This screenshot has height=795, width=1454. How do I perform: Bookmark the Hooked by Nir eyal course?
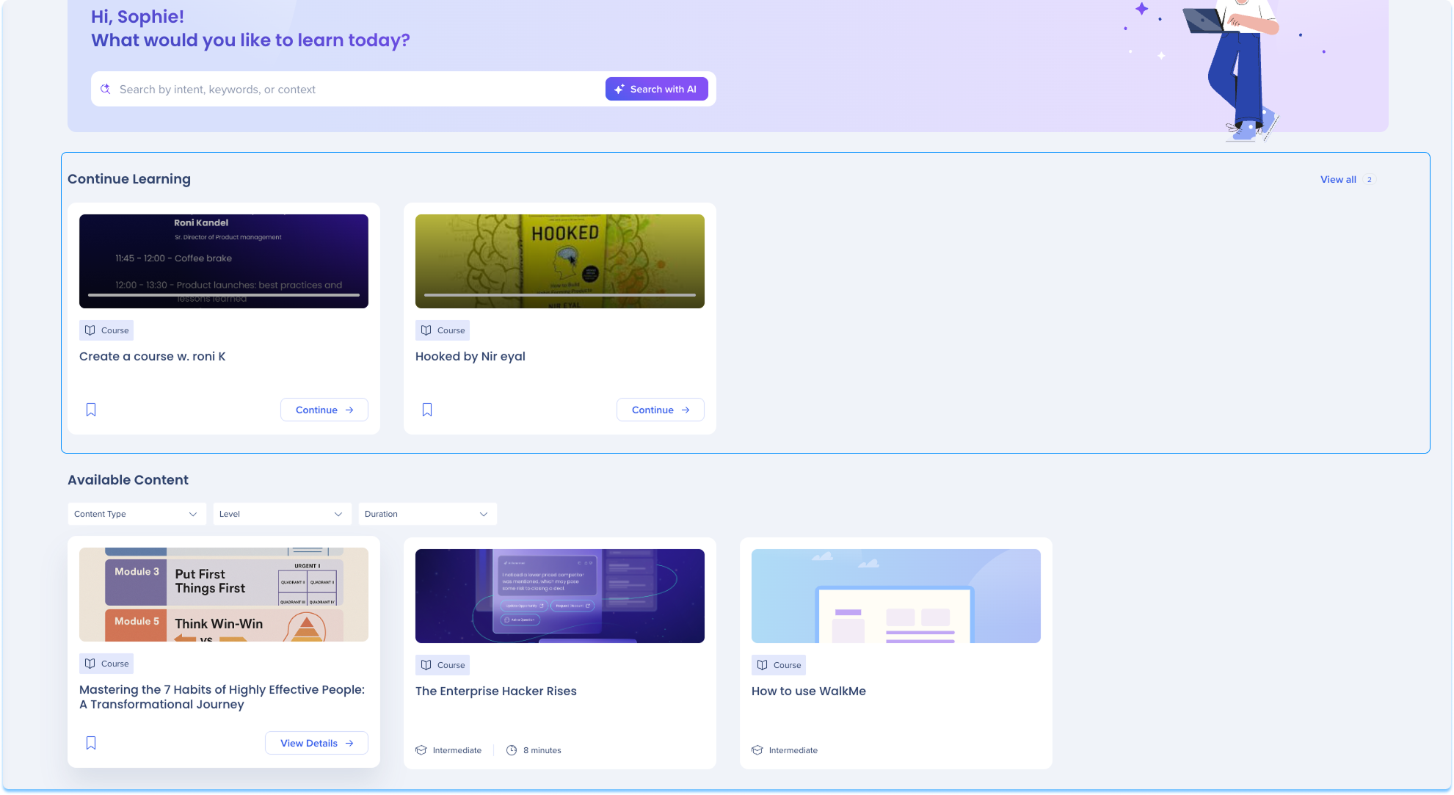427,410
